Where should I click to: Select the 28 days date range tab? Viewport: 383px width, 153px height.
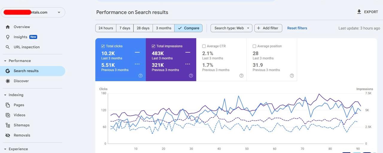143,28
